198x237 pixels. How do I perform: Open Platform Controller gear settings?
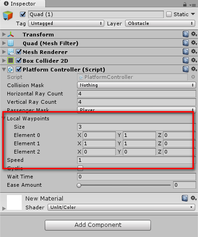[194, 69]
